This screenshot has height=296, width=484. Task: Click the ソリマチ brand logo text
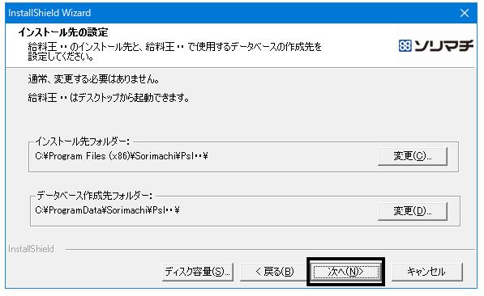point(443,46)
